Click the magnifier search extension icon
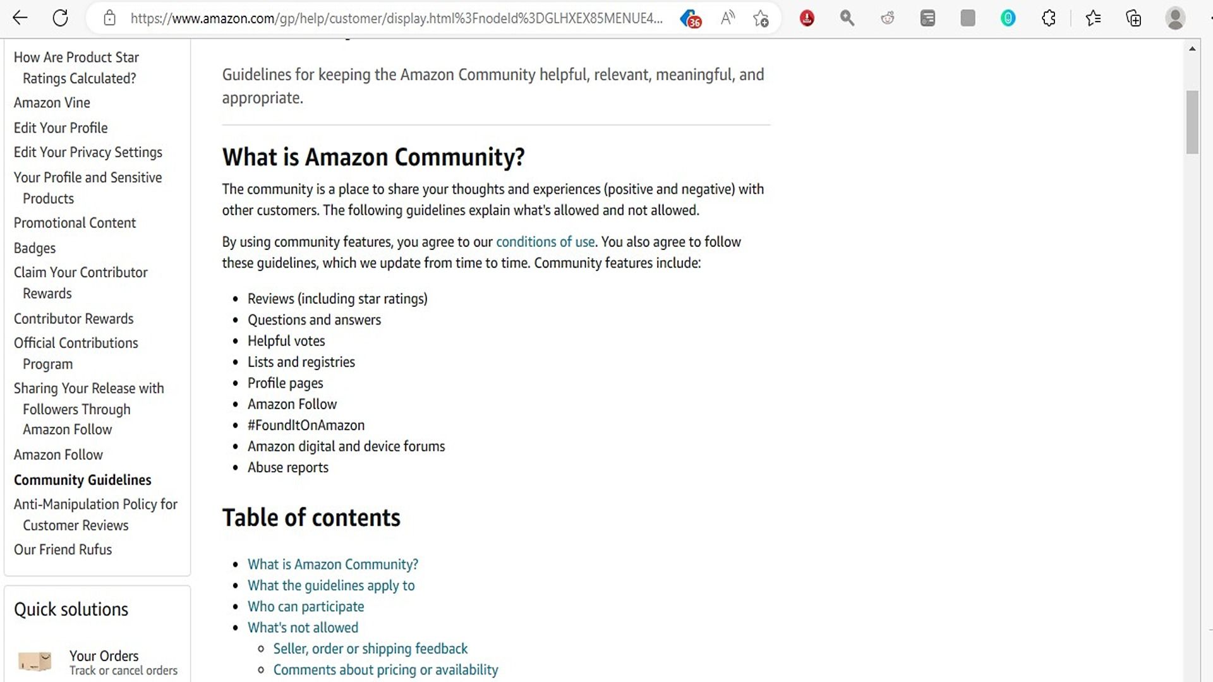The image size is (1213, 682). coord(847,18)
